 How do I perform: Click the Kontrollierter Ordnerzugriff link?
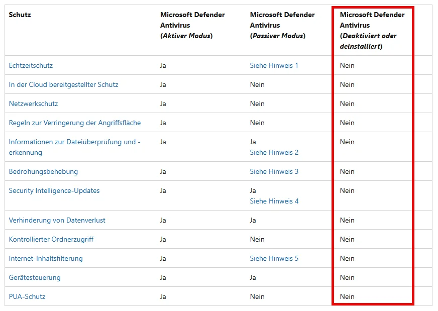pyautogui.click(x=51, y=239)
